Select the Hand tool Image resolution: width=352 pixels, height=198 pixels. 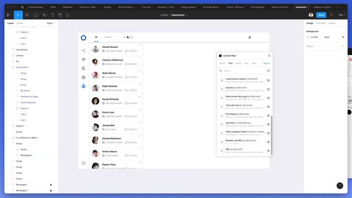[x=60, y=15]
